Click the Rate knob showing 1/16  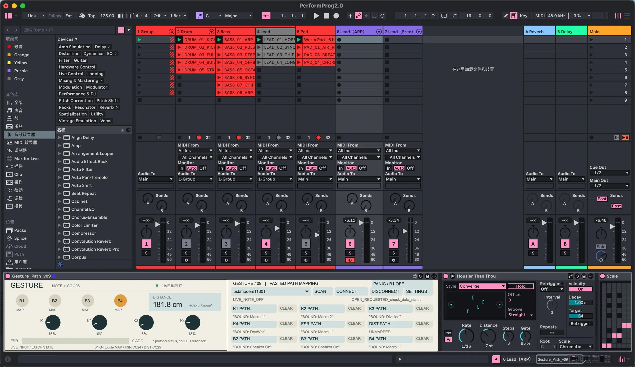point(466,336)
